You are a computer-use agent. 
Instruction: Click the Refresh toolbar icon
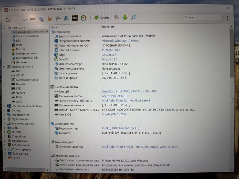(8, 20)
